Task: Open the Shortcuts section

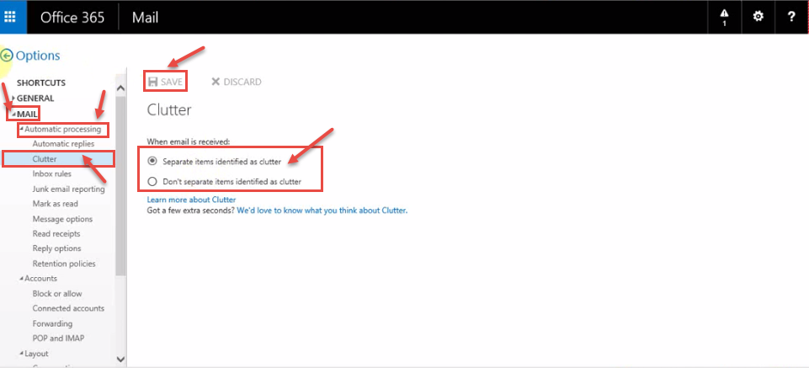Action: point(41,83)
